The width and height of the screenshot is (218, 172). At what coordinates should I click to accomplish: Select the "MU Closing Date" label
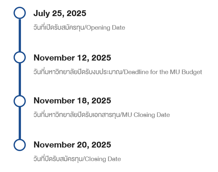coord(145,115)
